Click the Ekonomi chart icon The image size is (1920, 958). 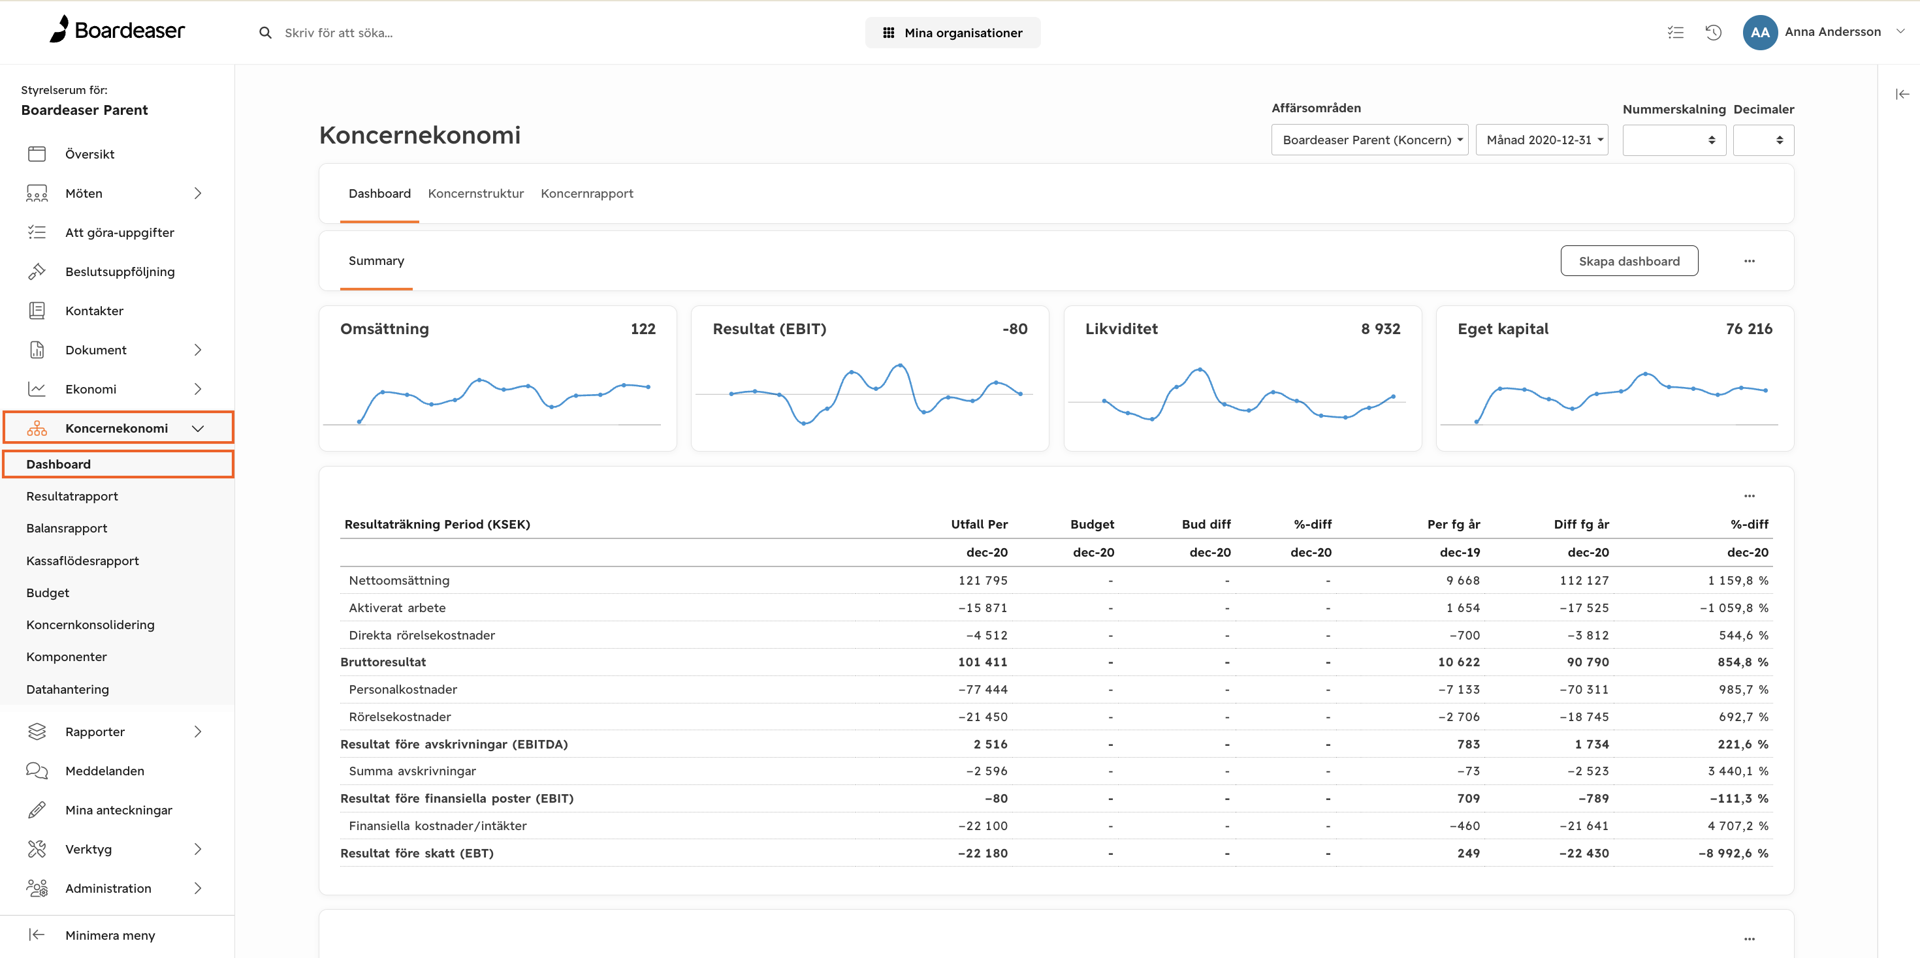(37, 389)
